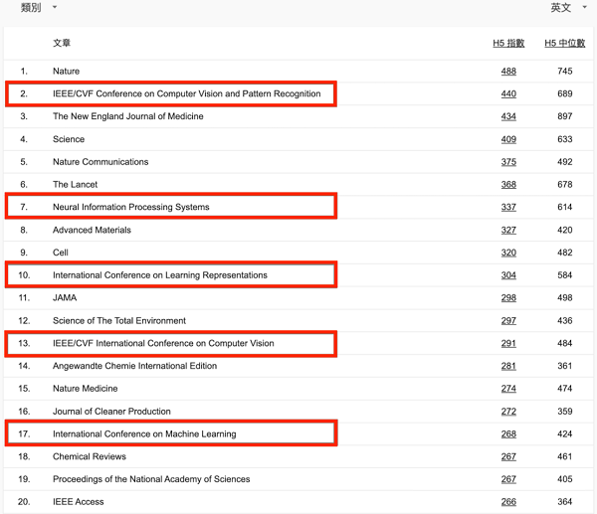
Task: Open h5-index 327 for Advanced Materials
Action: pos(508,231)
